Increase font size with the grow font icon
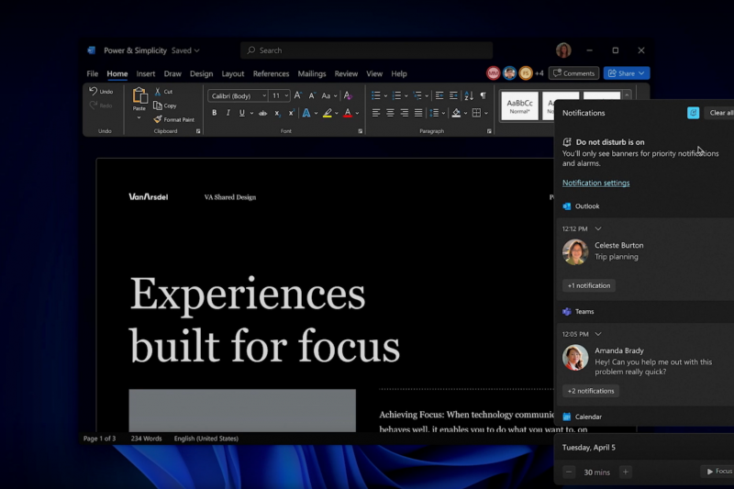 tap(297, 95)
